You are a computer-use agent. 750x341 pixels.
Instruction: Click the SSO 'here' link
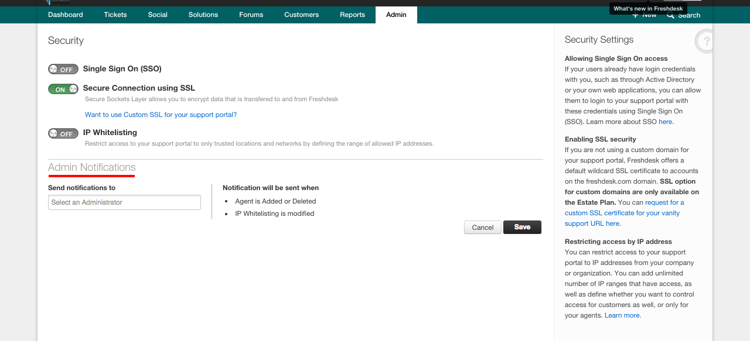[665, 122]
